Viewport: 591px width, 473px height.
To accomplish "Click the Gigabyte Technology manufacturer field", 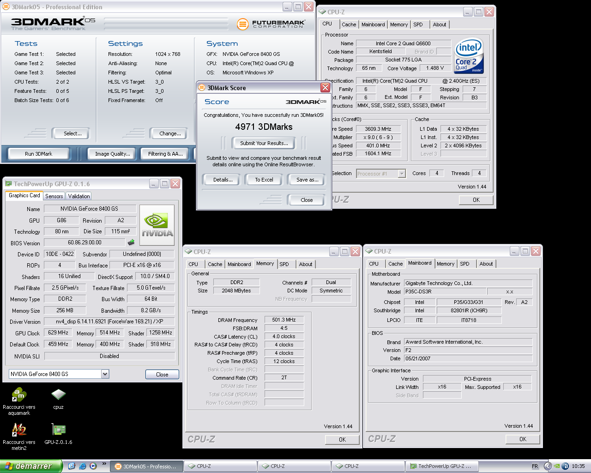I will tap(468, 283).
